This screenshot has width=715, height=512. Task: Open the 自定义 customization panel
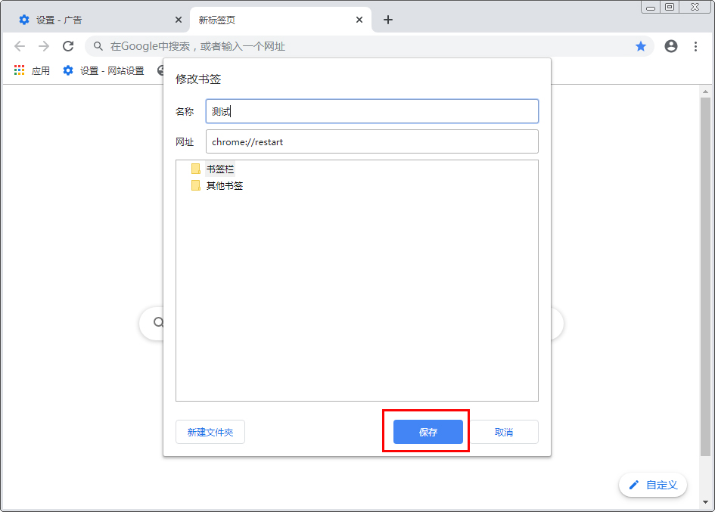[x=652, y=485]
